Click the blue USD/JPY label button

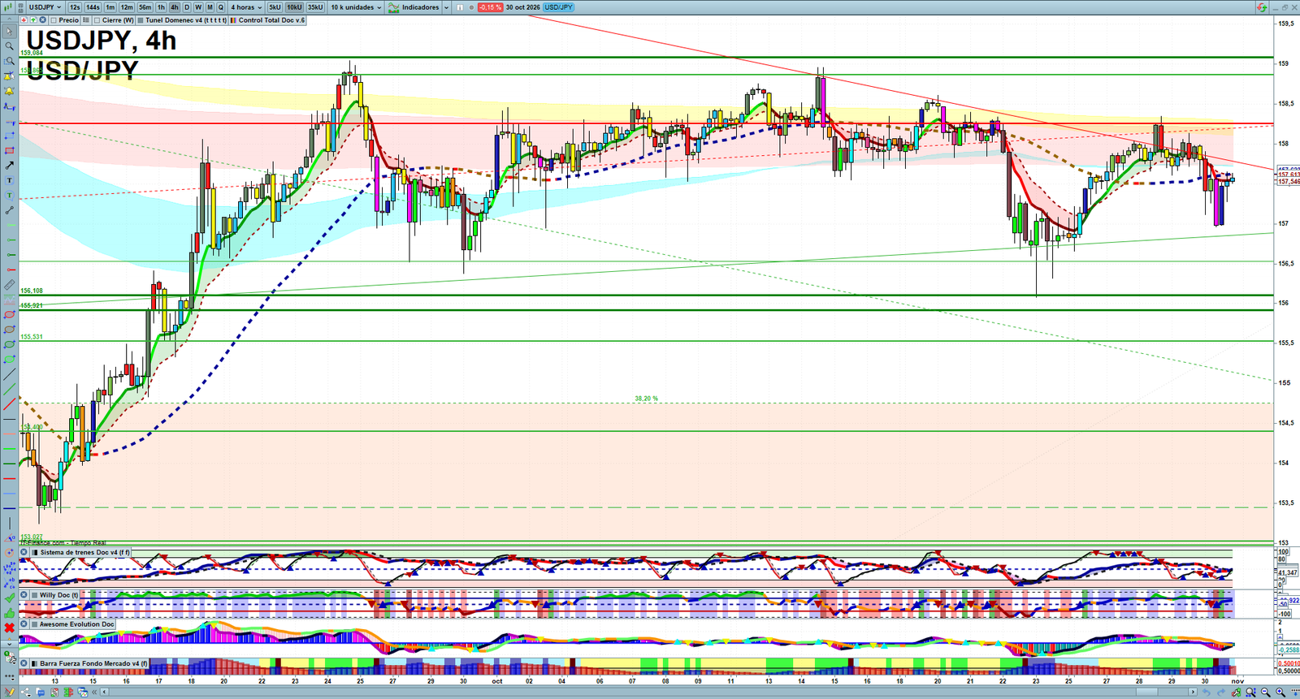(559, 7)
